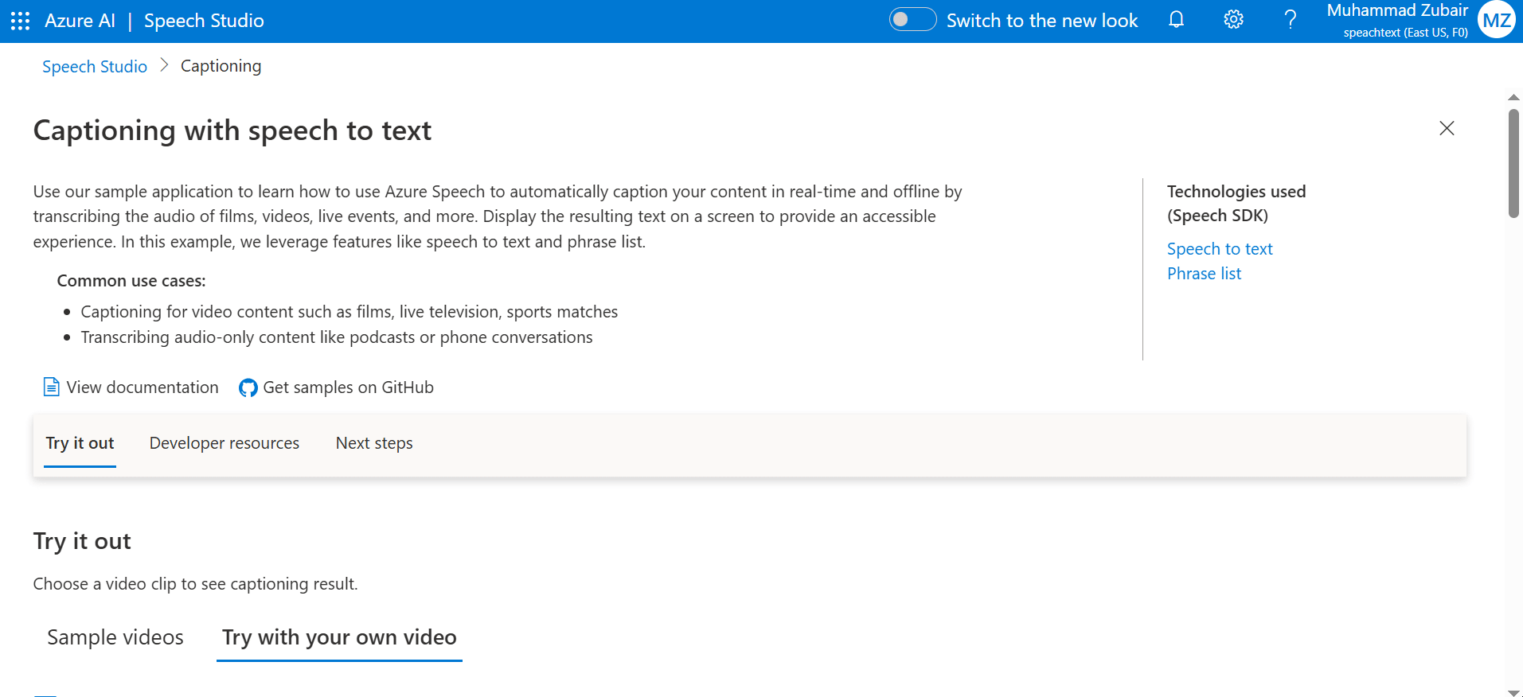
Task: Switch to Next steps tab
Action: (x=374, y=443)
